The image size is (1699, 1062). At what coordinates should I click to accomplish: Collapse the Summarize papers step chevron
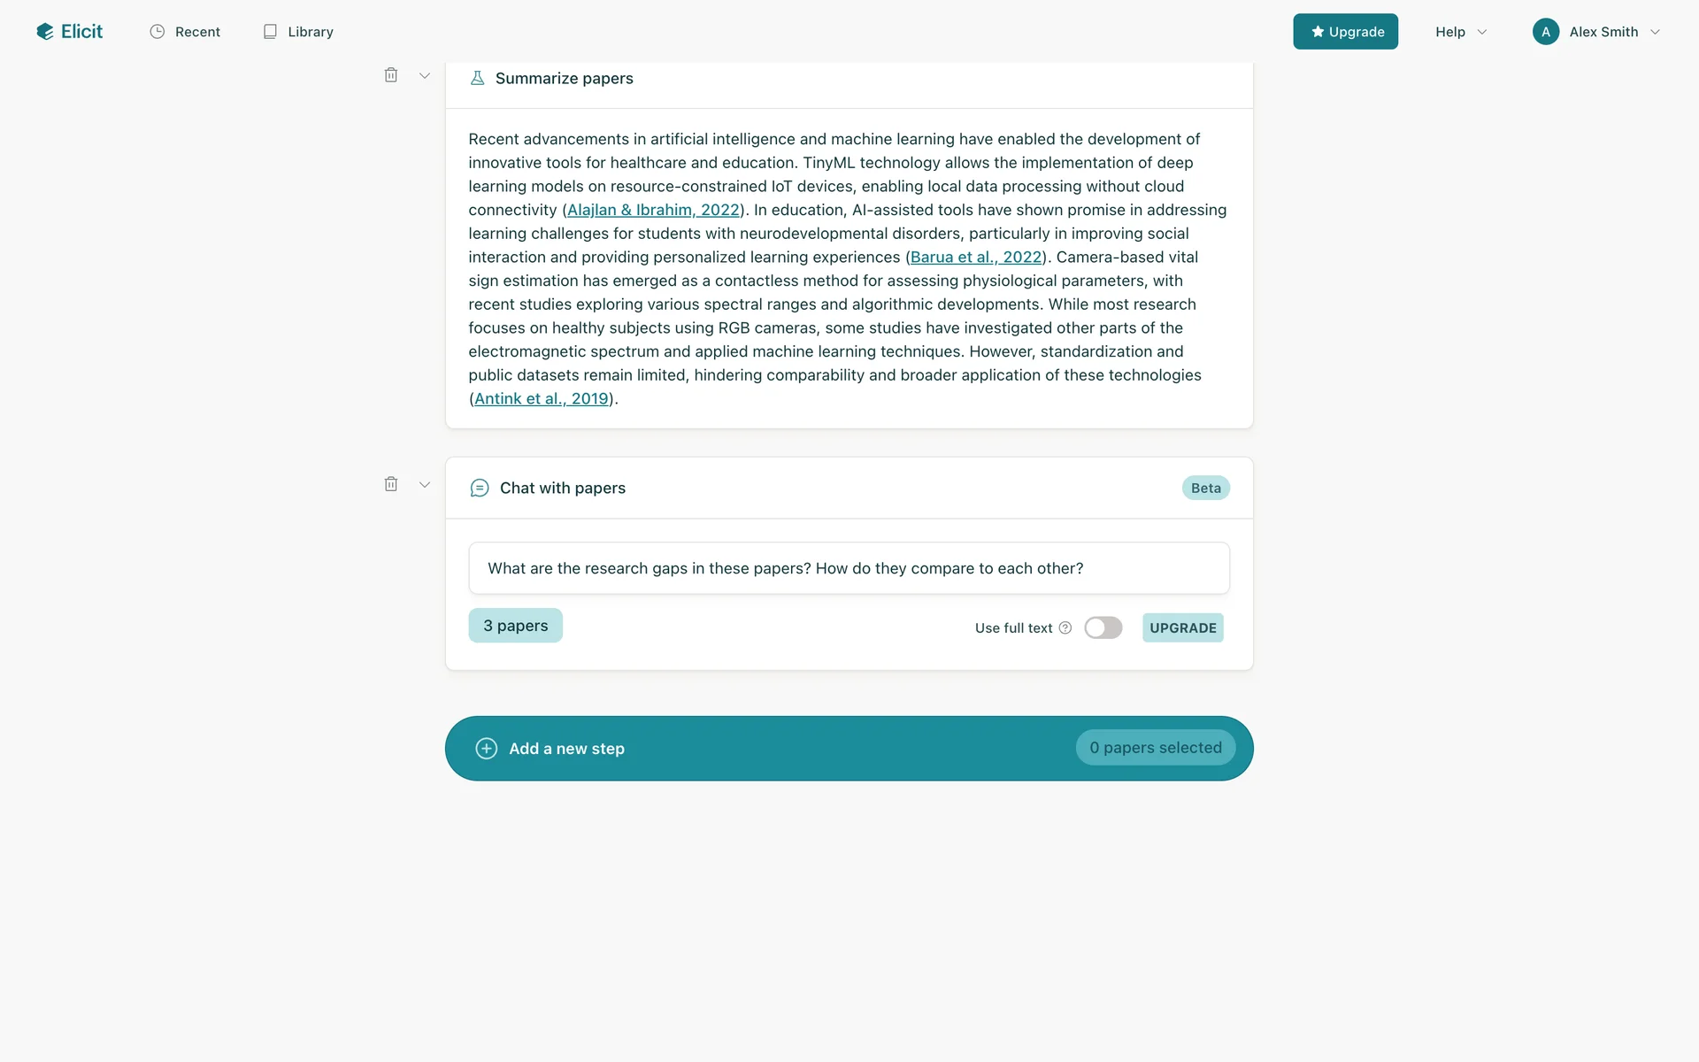[x=425, y=76]
